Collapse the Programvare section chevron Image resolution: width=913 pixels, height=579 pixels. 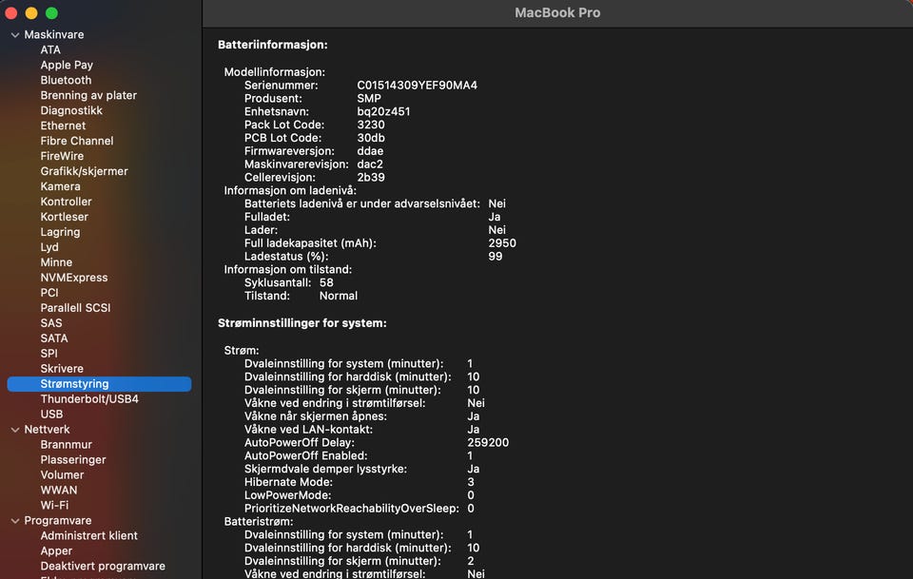pos(15,521)
